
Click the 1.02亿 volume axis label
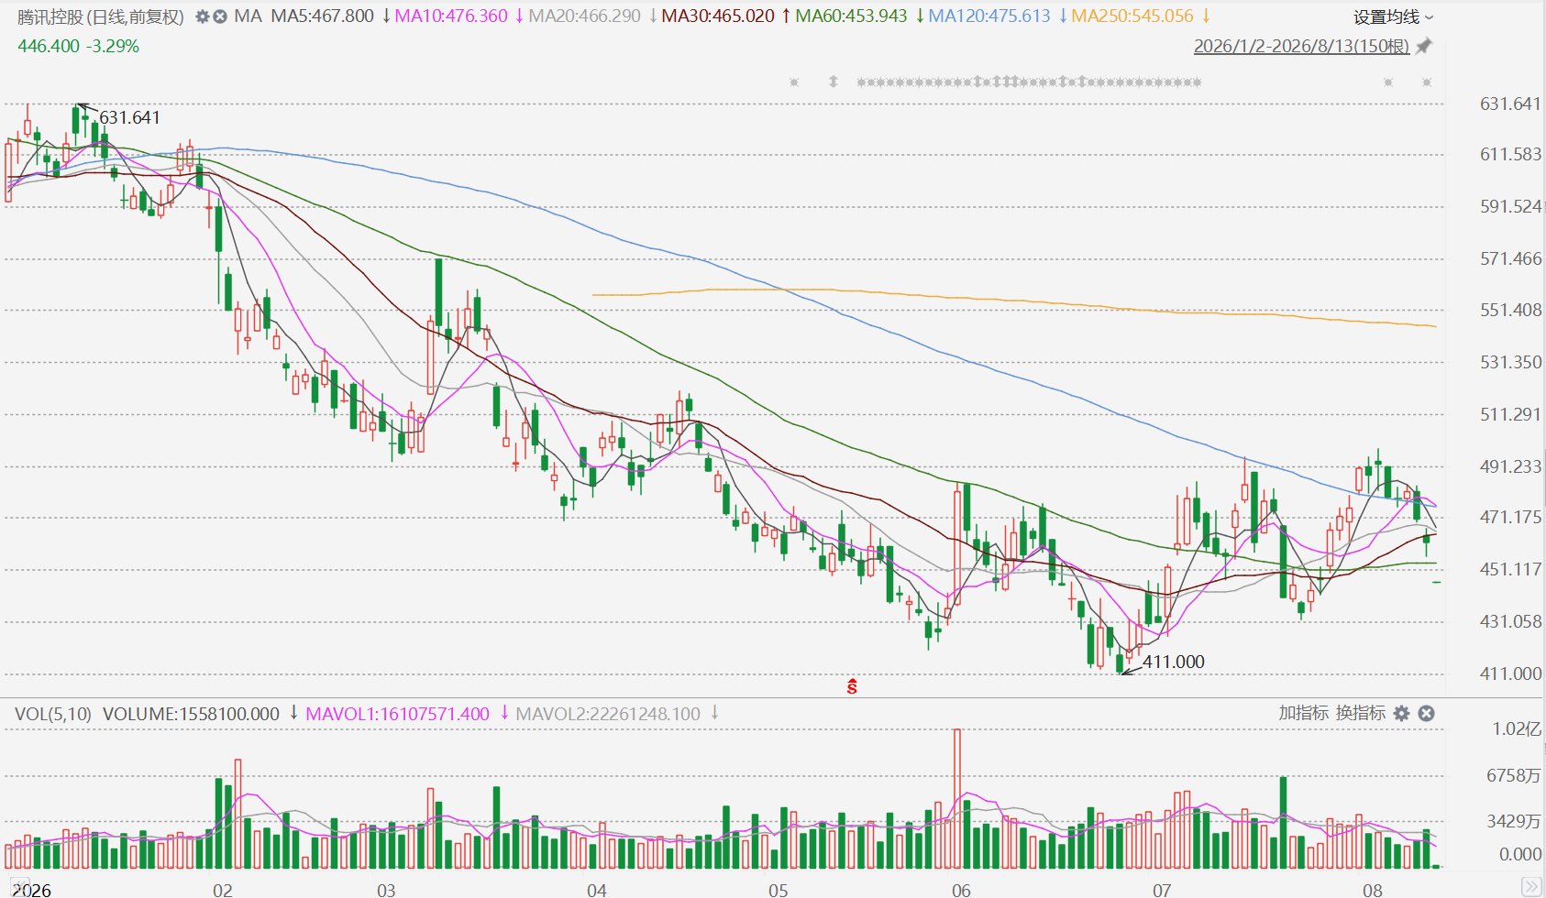1517,729
